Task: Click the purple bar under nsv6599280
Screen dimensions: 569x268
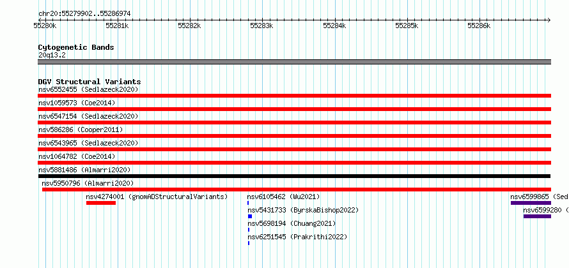Action: coord(538,216)
